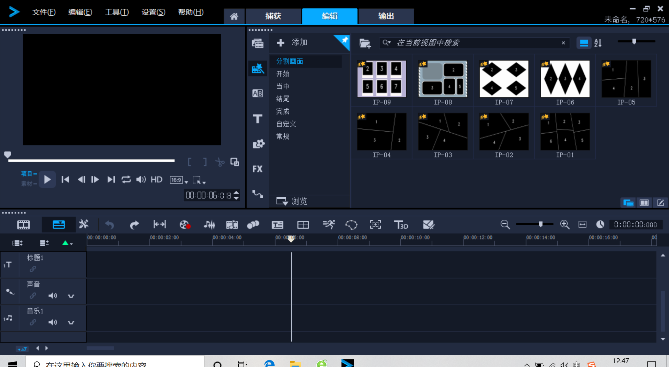Adjust the timeline zoom slider

coord(540,224)
